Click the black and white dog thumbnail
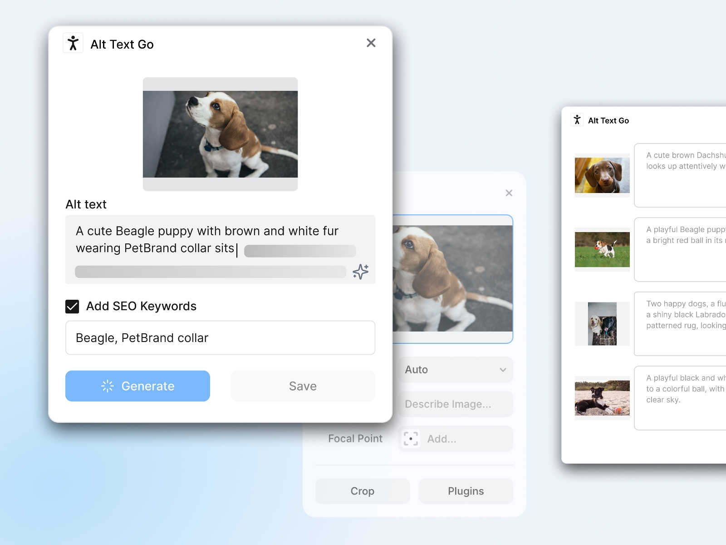 pos(602,397)
